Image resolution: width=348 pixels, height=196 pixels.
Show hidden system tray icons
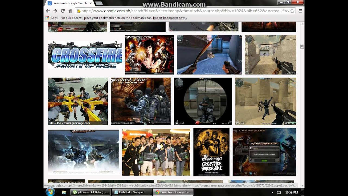pyautogui.click(x=272, y=192)
